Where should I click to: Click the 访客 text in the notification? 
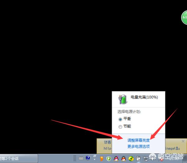pyautogui.click(x=108, y=142)
